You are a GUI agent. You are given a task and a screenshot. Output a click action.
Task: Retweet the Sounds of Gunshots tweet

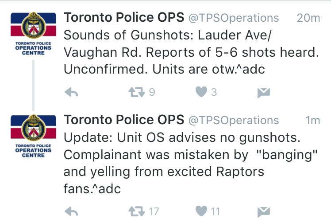pos(137,92)
